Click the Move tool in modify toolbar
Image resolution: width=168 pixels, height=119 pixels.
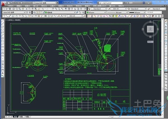(166, 35)
